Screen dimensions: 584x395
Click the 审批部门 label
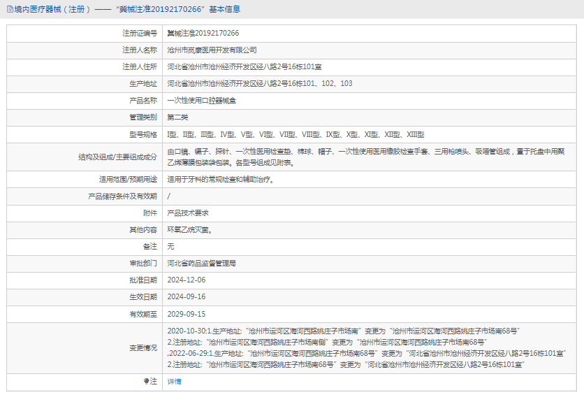(x=143, y=264)
